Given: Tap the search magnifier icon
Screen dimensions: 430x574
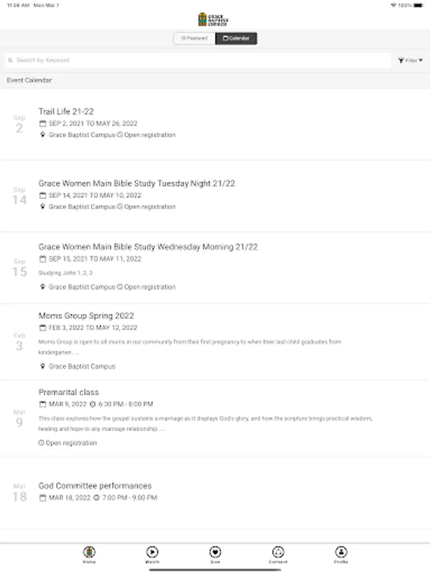Looking at the screenshot, I should point(10,61).
